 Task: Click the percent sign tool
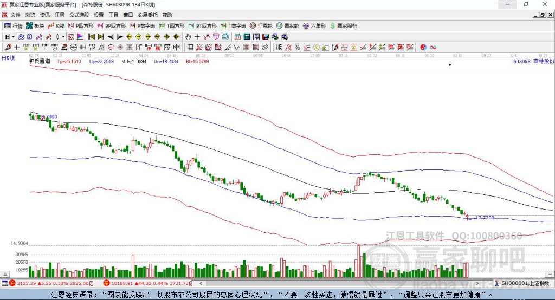pos(298,48)
